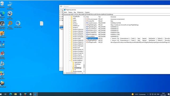Select the WindowsRuntime key
170x96 pixels.
coord(78,59)
